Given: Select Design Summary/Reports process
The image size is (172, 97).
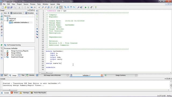Looking at the screenshot, I should (x=20, y=51).
